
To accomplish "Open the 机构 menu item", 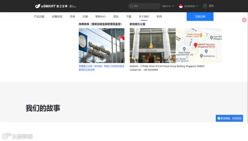I will point(159,17).
